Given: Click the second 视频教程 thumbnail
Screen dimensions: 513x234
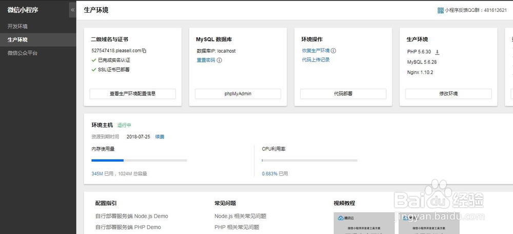Looking at the screenshot, I should tap(429, 223).
